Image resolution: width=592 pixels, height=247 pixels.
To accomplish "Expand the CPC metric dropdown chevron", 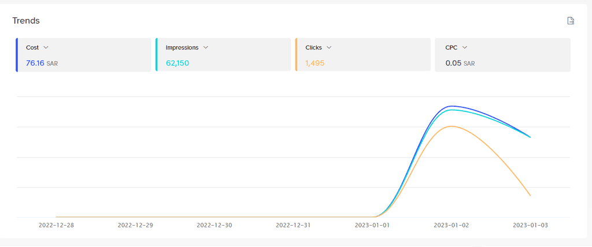I will pyautogui.click(x=465, y=47).
